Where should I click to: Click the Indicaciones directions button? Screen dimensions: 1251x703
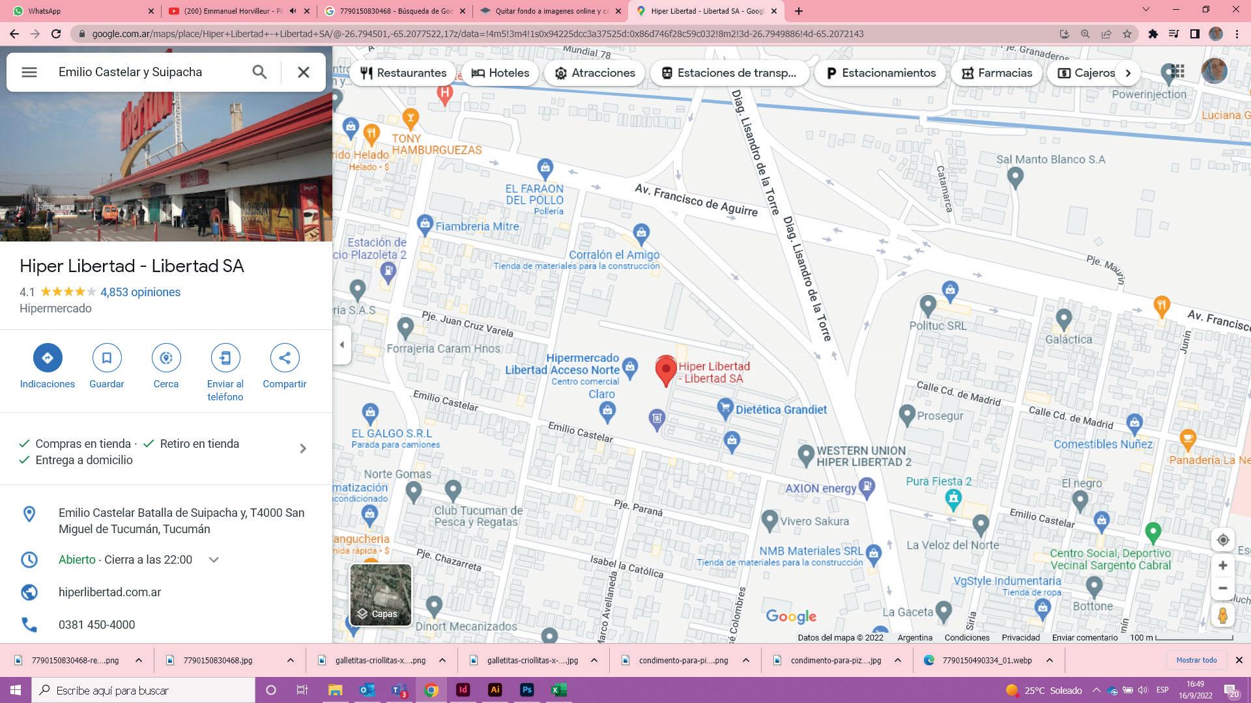(48, 357)
